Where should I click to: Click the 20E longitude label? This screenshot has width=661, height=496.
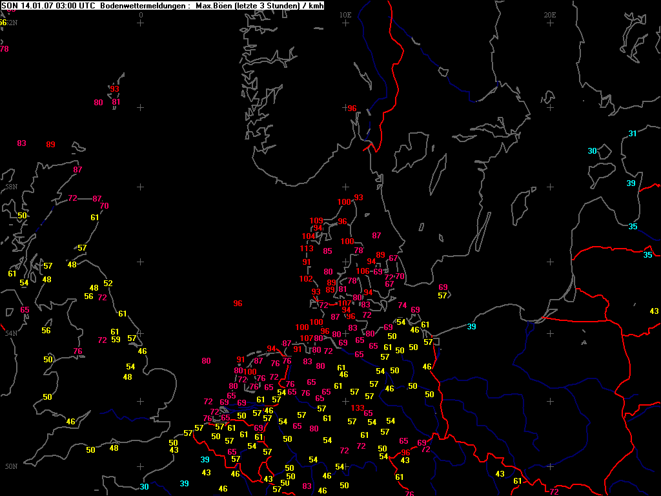coord(550,14)
